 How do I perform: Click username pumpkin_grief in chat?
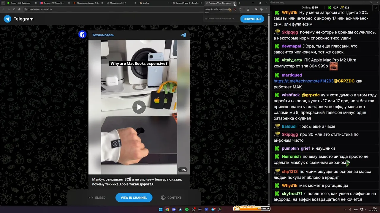296,148
